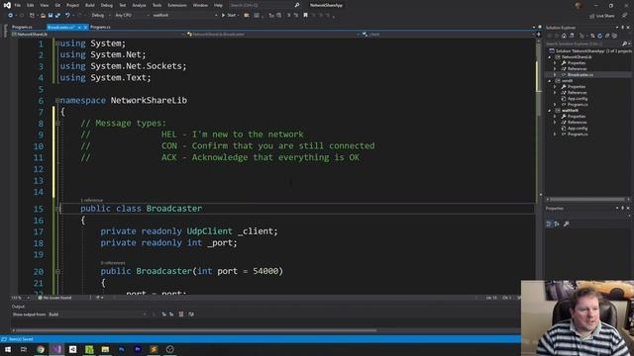This screenshot has height=356, width=634.
Task: Open the editor zoom percentage dropdown
Action: [20, 298]
